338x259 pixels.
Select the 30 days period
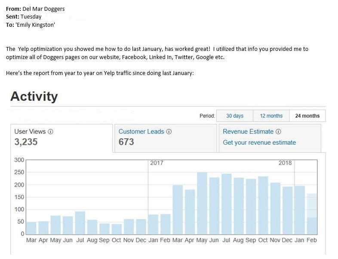coord(235,116)
